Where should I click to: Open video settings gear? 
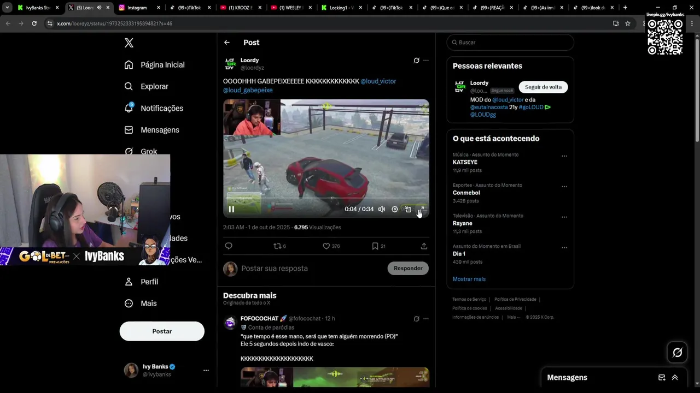395,209
